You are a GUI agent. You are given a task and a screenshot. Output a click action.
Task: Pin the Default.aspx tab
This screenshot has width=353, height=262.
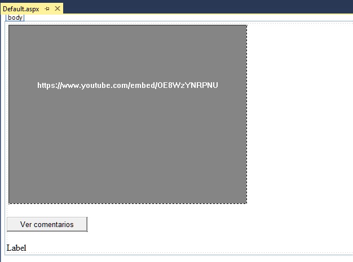click(47, 9)
